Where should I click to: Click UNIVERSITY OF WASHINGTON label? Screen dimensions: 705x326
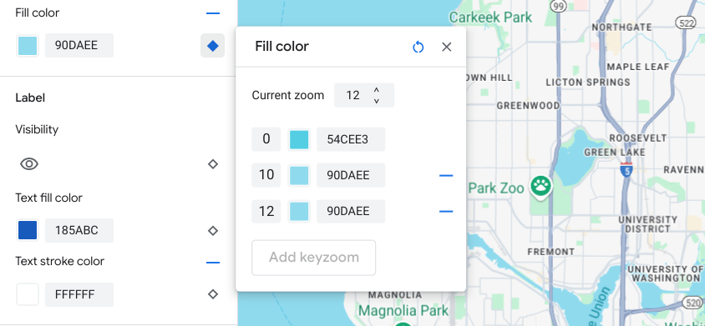pos(666,273)
